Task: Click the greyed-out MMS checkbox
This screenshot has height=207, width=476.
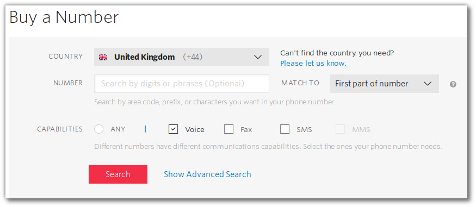Action: pyautogui.click(x=341, y=129)
